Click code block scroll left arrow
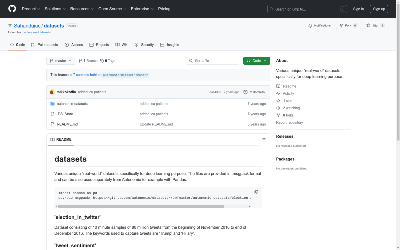 pyautogui.click(x=56, y=206)
